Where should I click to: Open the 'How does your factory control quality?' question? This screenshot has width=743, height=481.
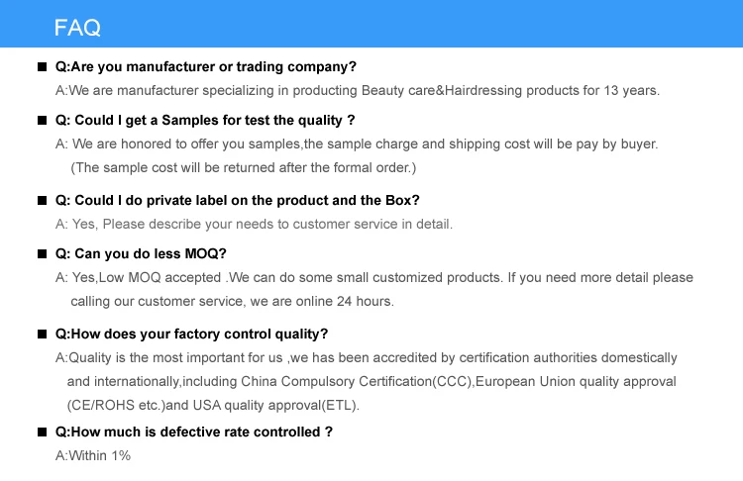click(191, 334)
